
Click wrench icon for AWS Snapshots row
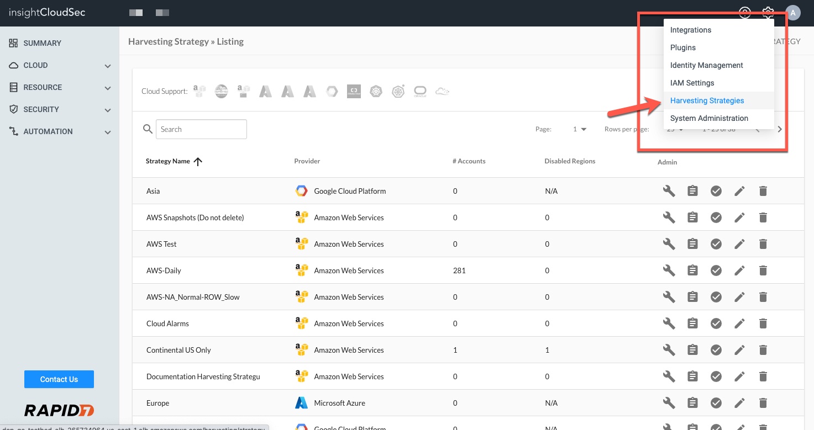click(x=669, y=217)
